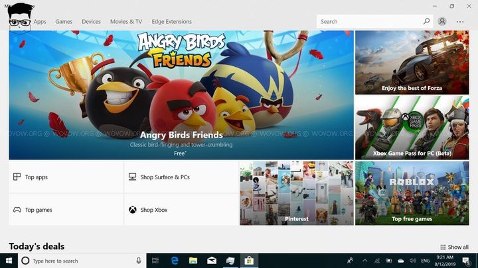Image resolution: width=478 pixels, height=268 pixels.
Task: Click 'Classic bird-flinging and tower-crumbling' text
Action: 181,145
